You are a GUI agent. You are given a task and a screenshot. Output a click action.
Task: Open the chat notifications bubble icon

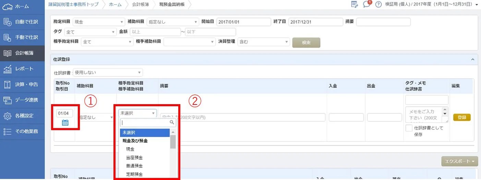(367, 4)
